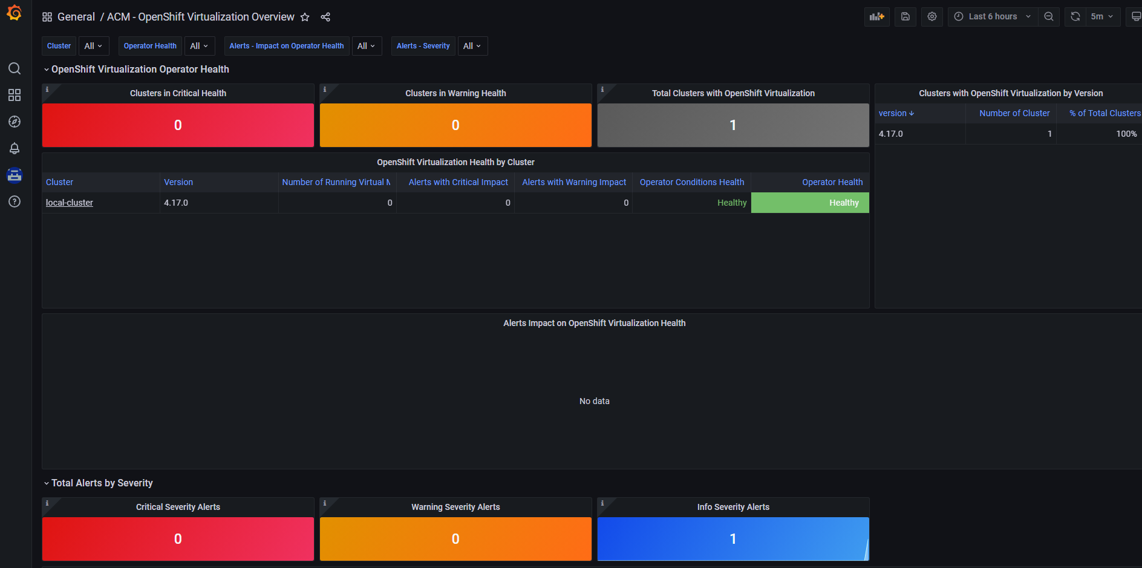1142x568 pixels.
Task: Click the green Healthy Operator Health cell
Action: click(810, 203)
